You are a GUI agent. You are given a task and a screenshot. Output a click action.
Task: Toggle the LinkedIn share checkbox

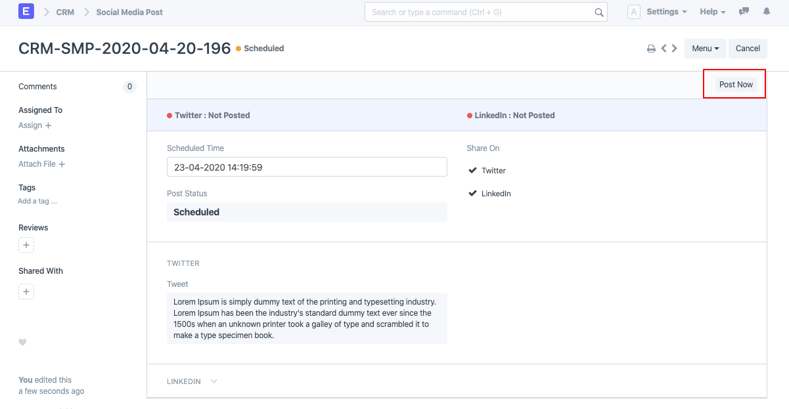[x=472, y=194]
